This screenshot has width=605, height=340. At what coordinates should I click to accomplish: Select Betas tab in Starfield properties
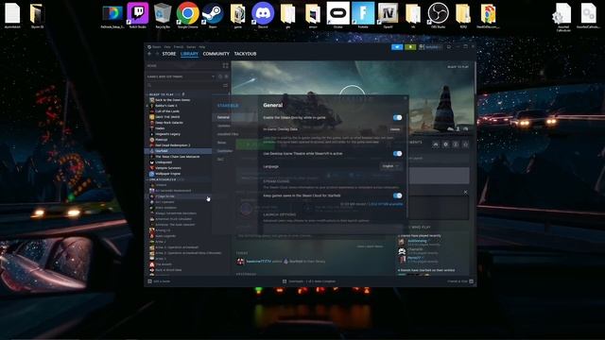click(221, 143)
